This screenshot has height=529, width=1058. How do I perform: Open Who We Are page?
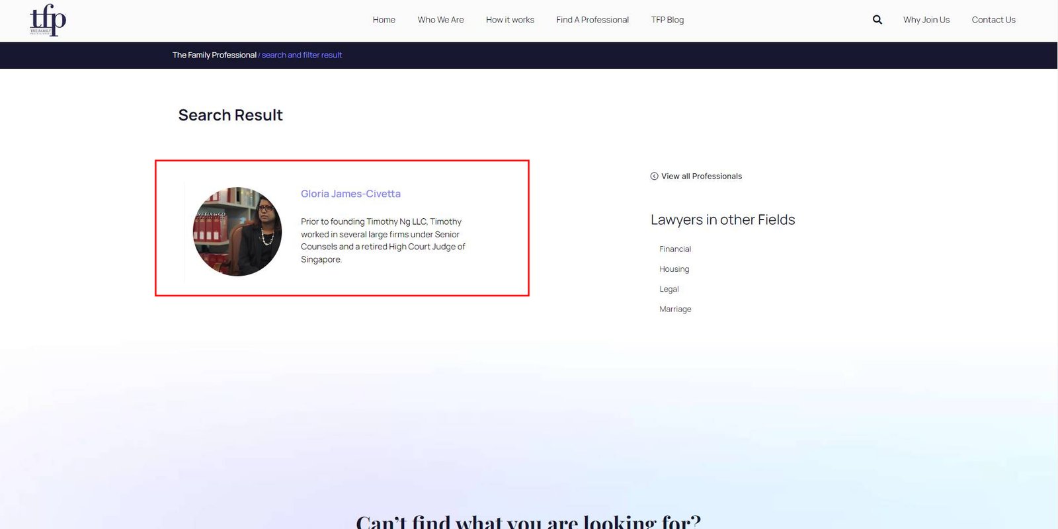[440, 20]
